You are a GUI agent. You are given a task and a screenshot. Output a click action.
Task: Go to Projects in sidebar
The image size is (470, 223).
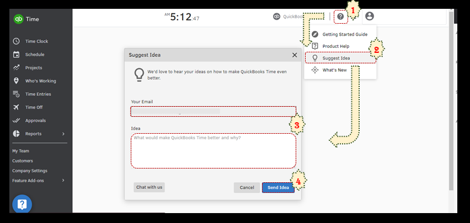(x=34, y=68)
